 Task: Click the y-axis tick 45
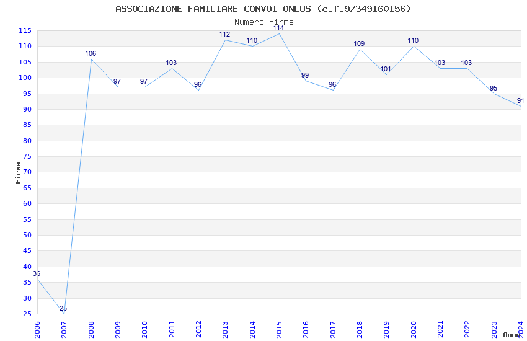27,251
